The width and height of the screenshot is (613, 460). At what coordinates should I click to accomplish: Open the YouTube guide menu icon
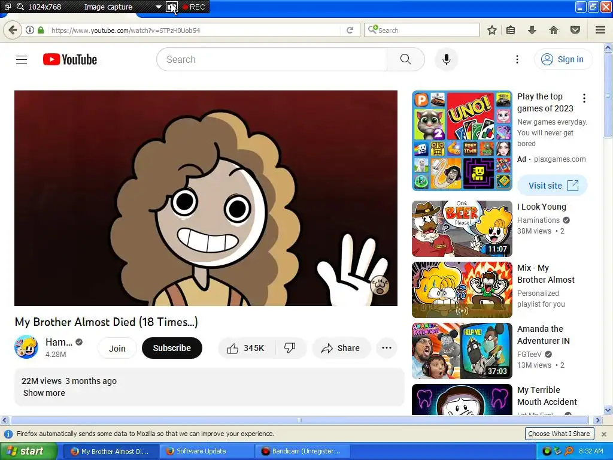[x=22, y=59]
